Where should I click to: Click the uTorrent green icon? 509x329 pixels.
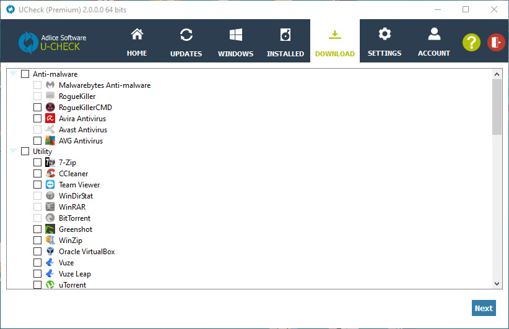pyautogui.click(x=50, y=285)
